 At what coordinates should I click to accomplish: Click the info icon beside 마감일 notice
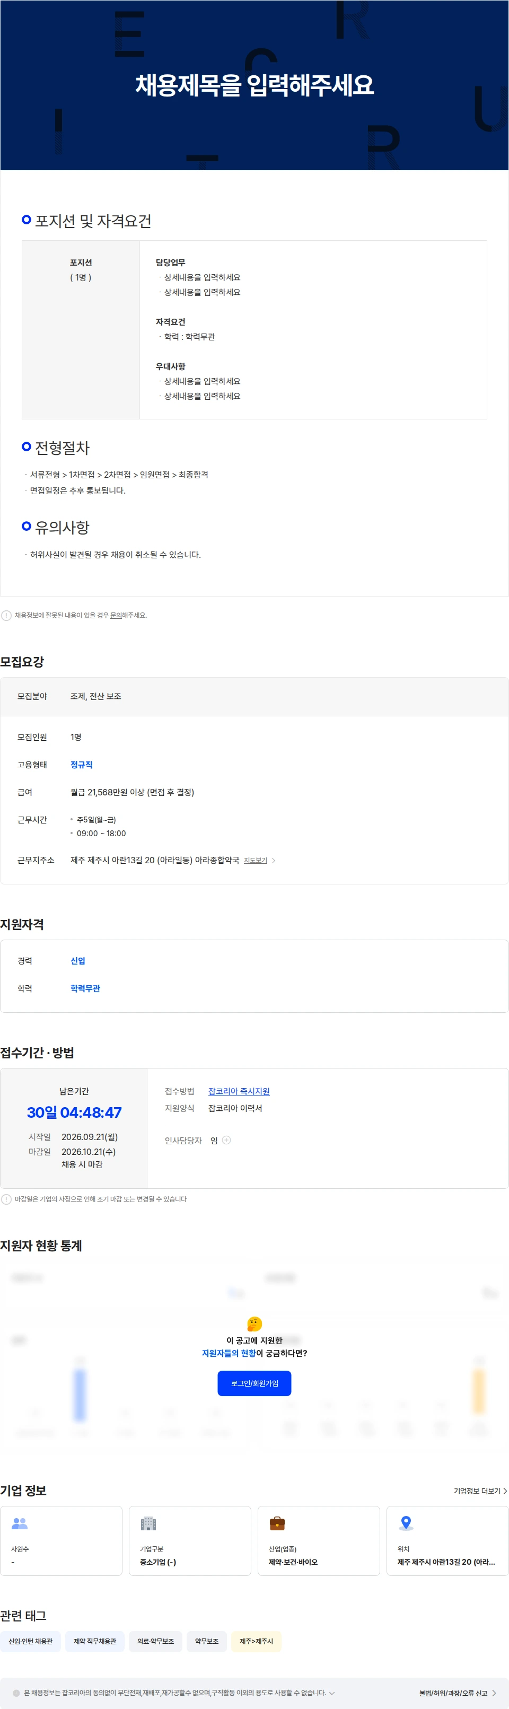6,1199
